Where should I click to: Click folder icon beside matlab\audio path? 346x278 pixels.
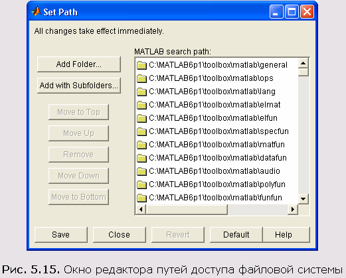click(141, 171)
